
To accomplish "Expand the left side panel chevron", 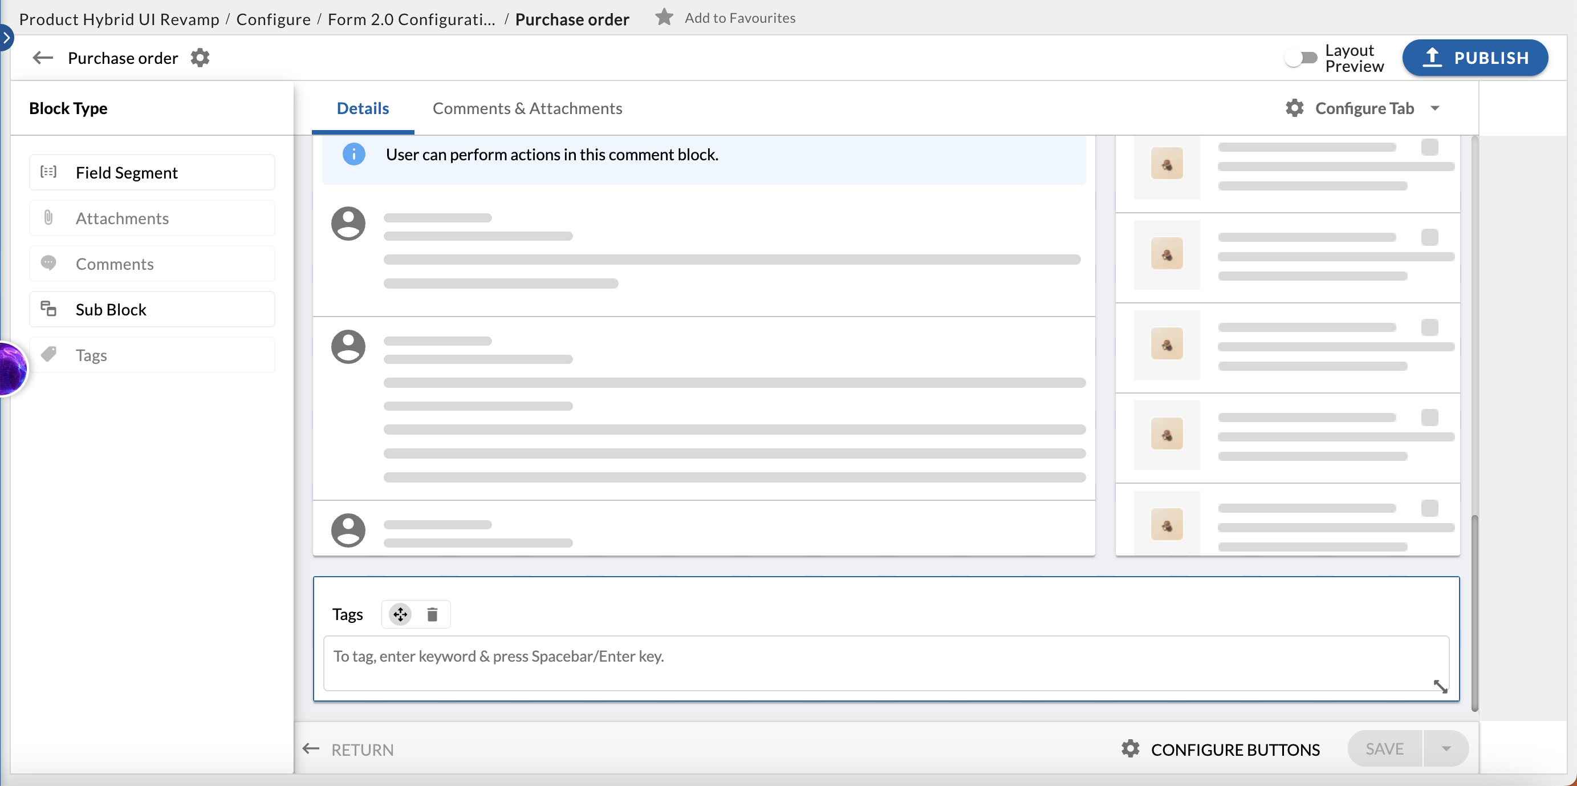I will pos(6,38).
